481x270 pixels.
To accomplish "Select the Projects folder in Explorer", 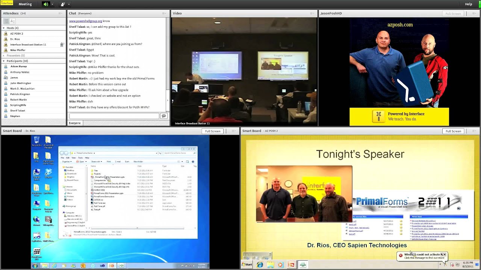I will coord(97,174).
